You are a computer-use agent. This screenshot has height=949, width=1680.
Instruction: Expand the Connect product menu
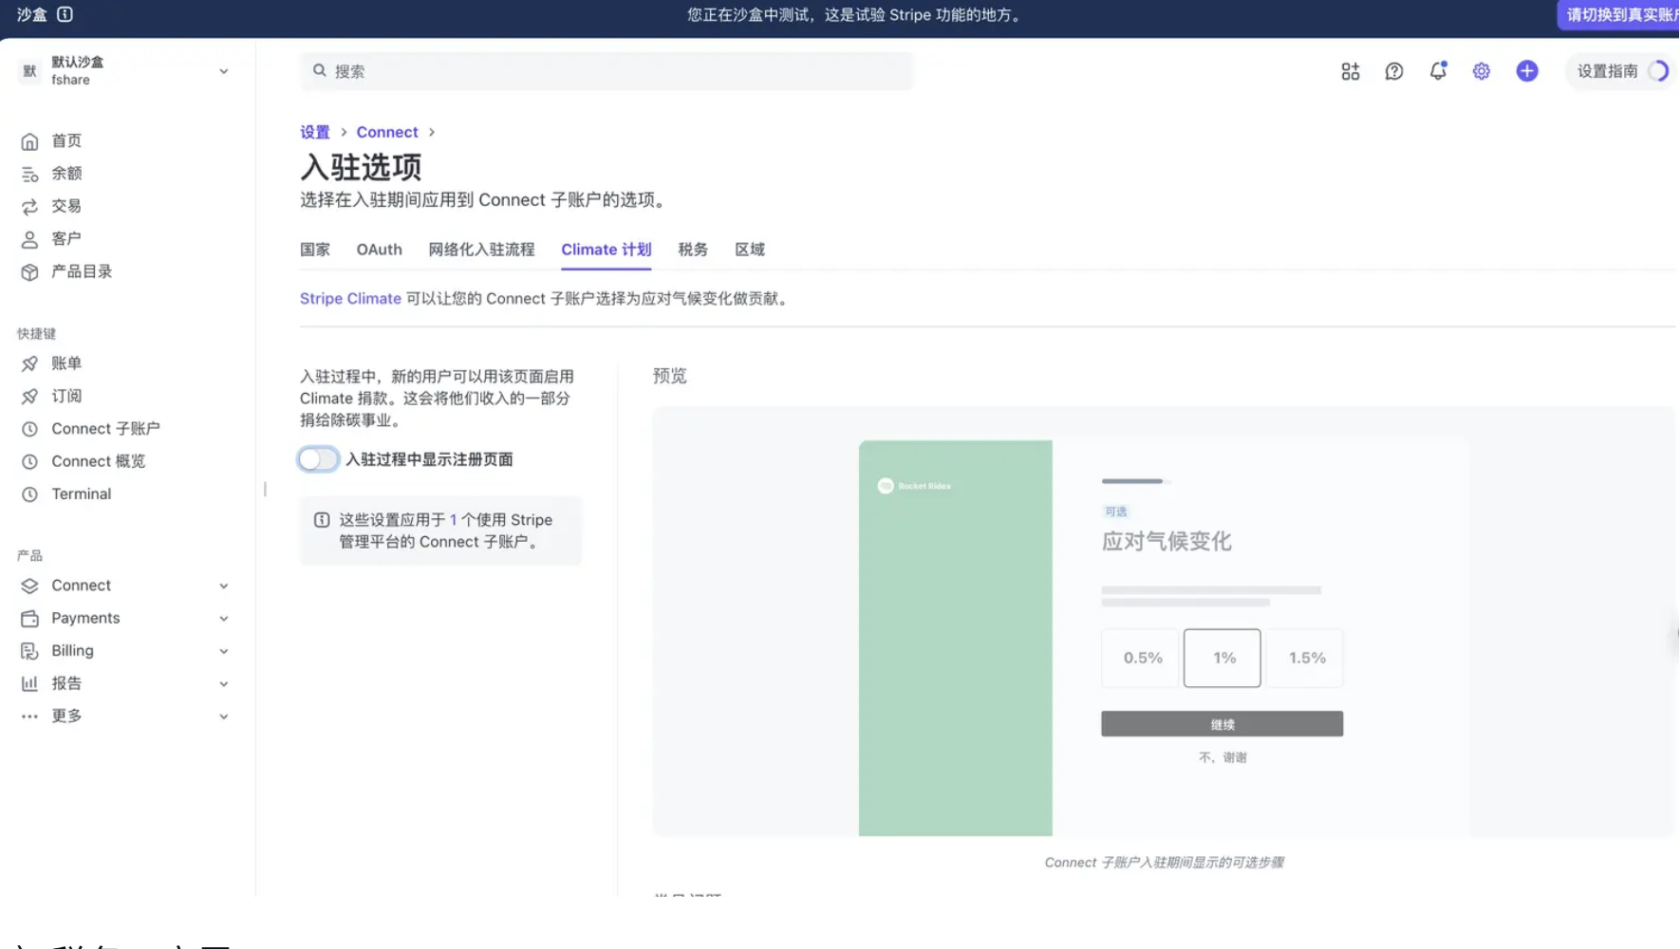click(224, 586)
